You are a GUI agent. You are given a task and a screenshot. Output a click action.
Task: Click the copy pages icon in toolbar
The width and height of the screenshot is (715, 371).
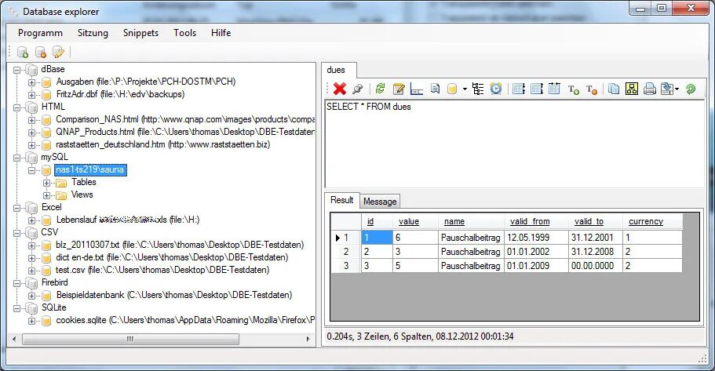pyautogui.click(x=614, y=89)
